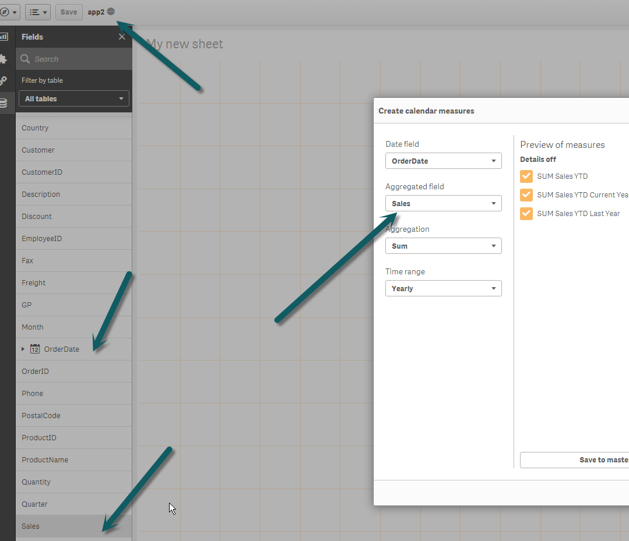Select the Fields database icon in the sidebar

(3, 103)
